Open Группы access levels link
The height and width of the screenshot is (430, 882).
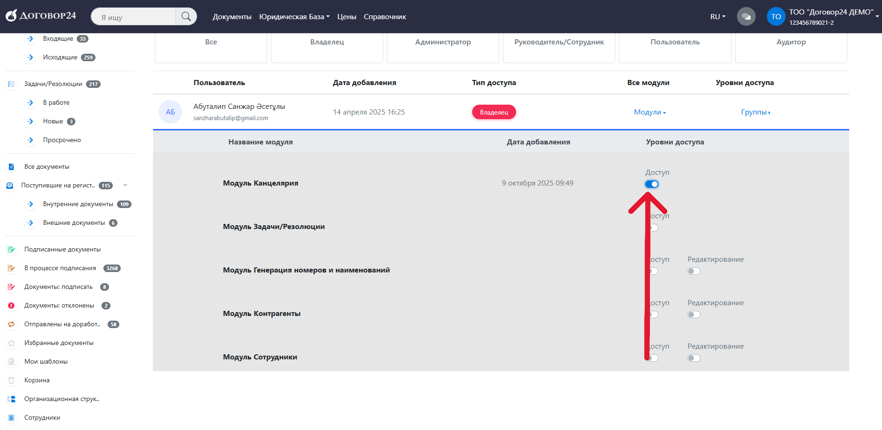click(755, 112)
